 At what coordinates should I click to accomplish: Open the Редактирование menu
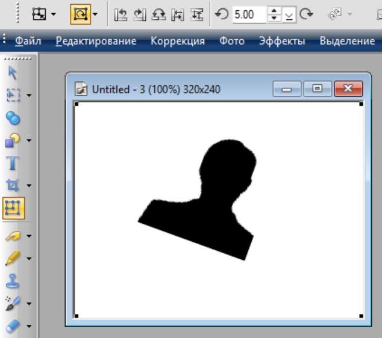pyautogui.click(x=96, y=41)
